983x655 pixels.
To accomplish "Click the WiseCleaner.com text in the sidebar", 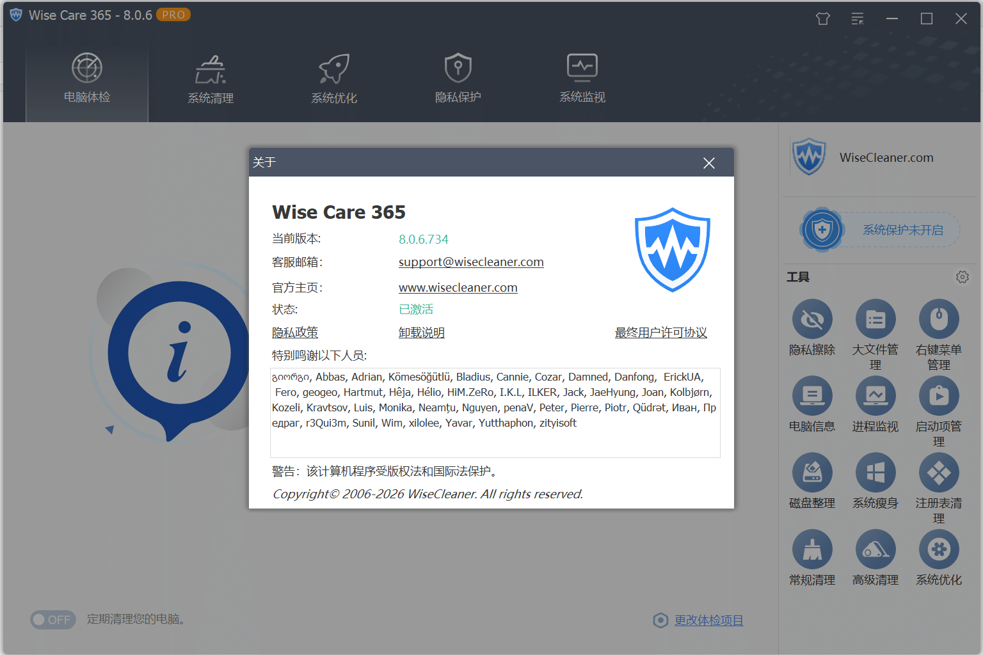I will click(x=886, y=157).
